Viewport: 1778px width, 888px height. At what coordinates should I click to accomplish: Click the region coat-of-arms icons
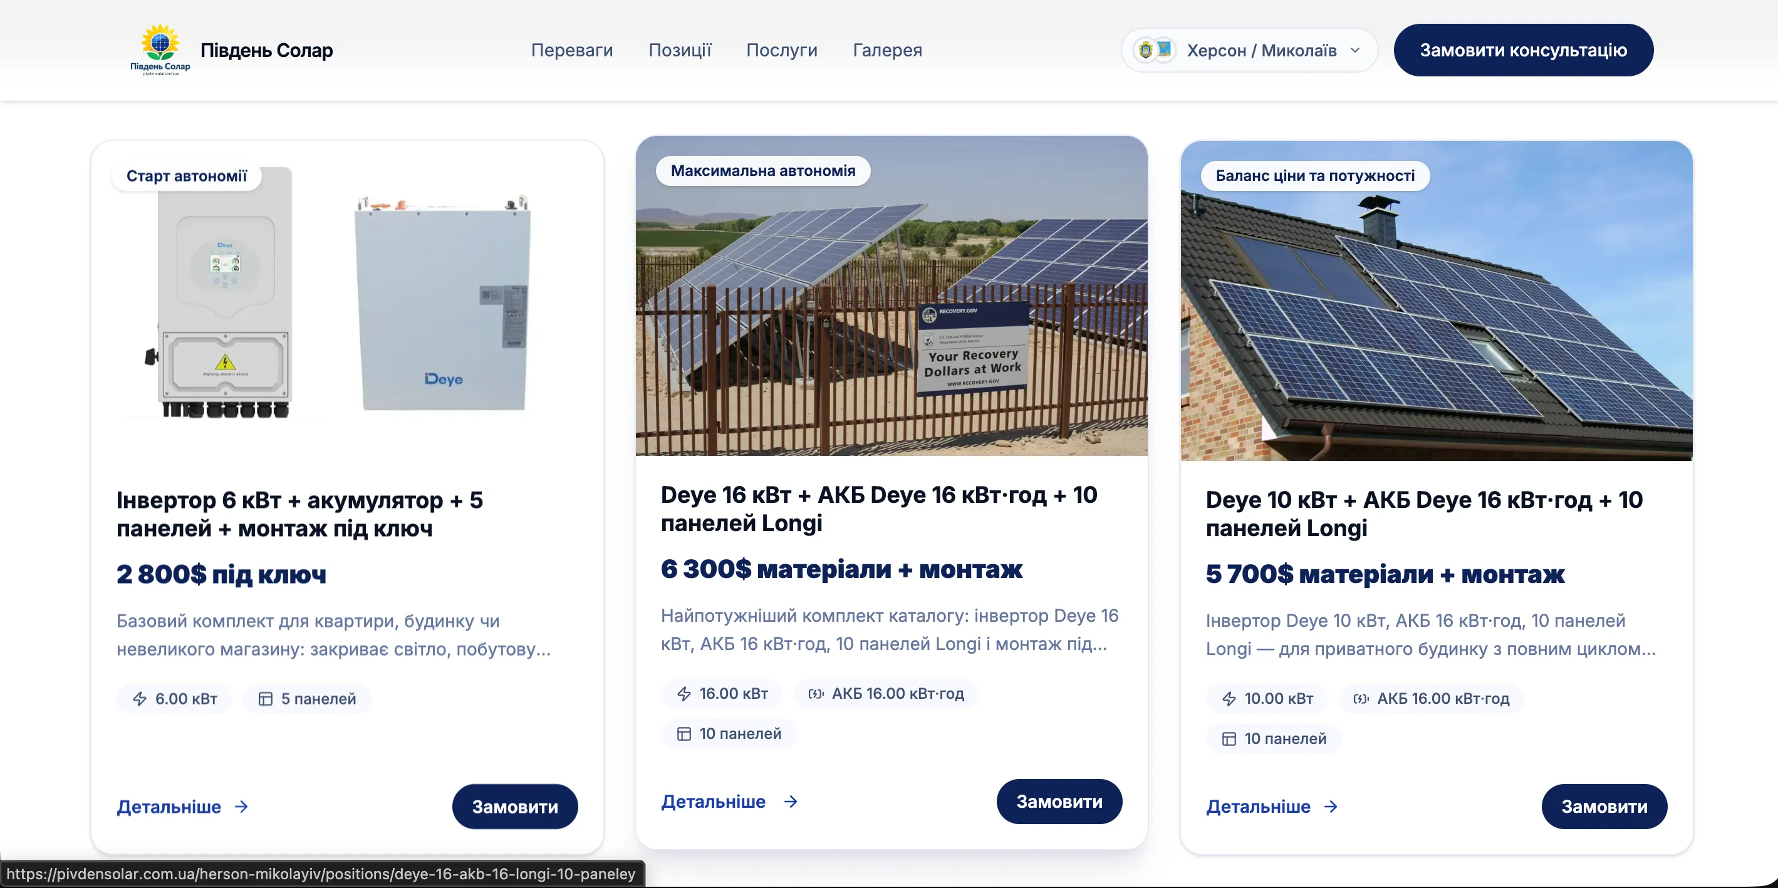pyautogui.click(x=1155, y=49)
